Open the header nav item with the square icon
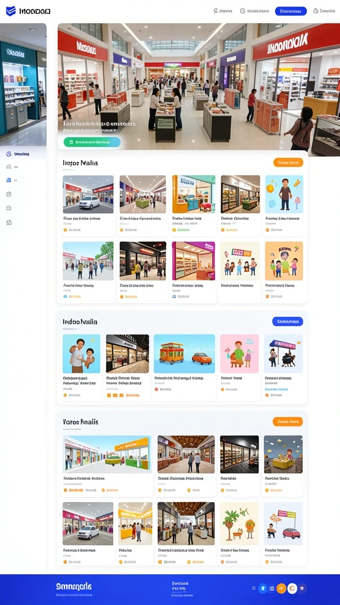Viewport: 340px width, 605px height. 254,11
